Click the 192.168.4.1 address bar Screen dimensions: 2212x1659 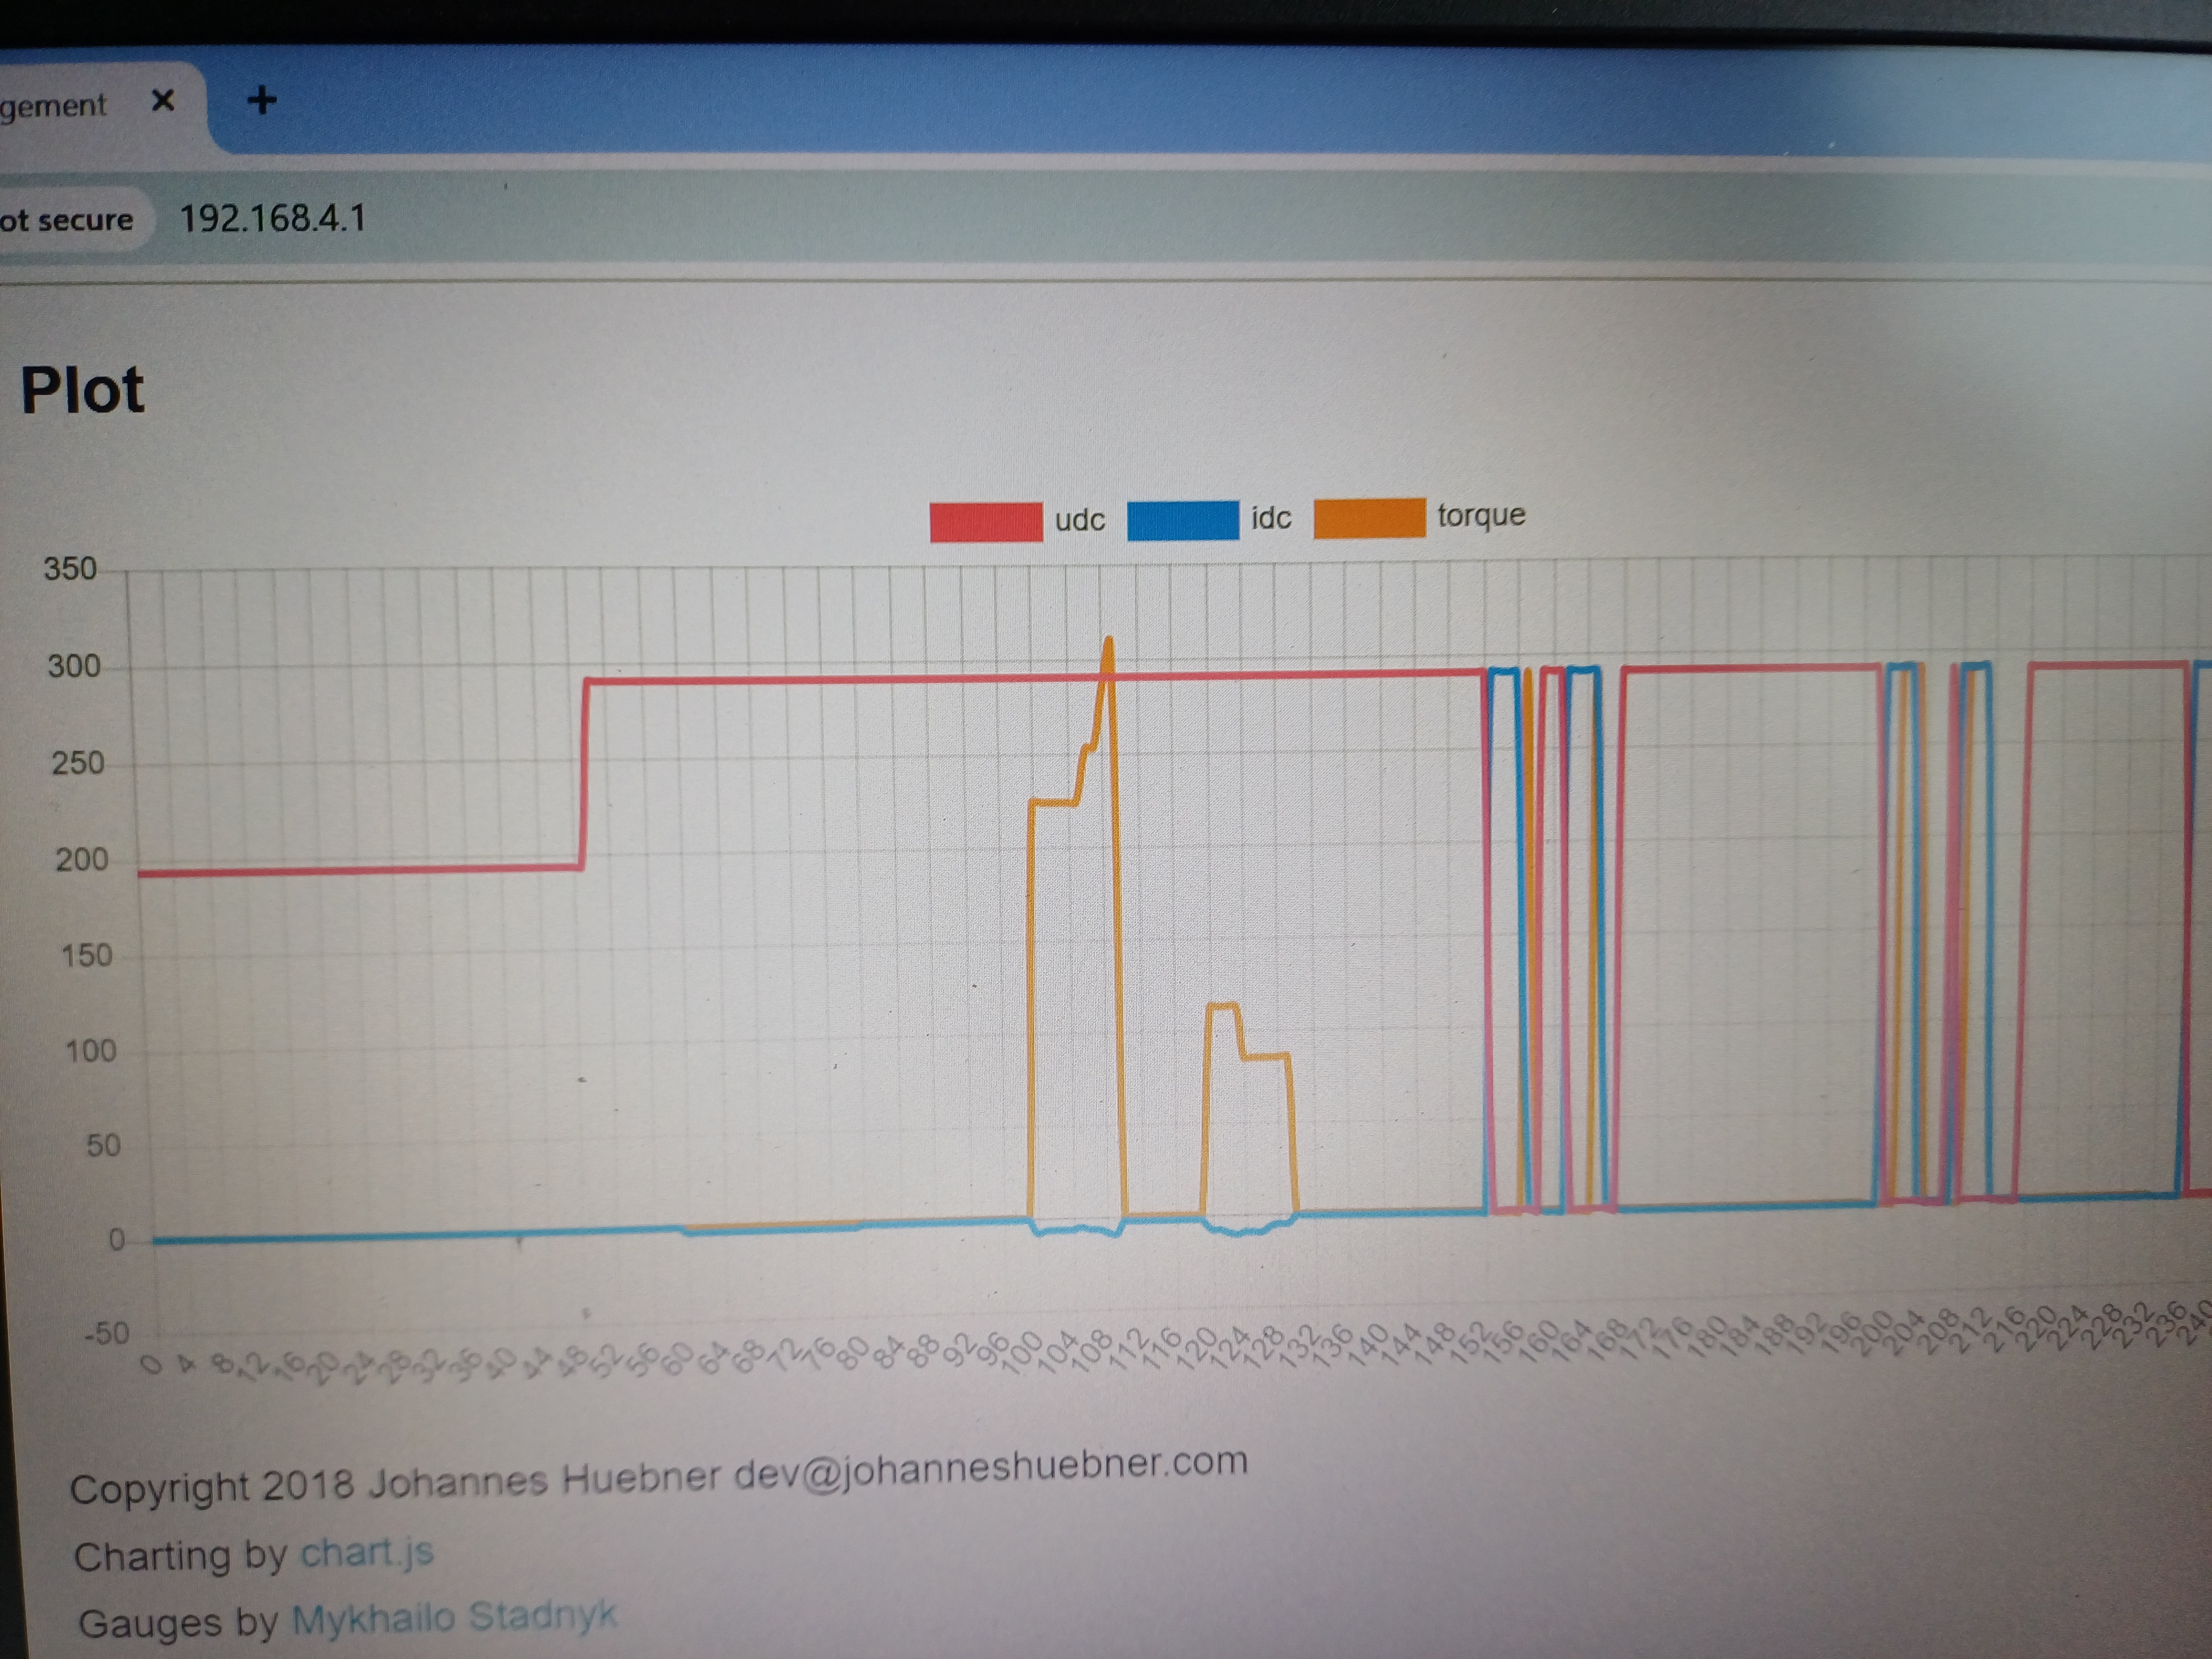click(x=272, y=218)
